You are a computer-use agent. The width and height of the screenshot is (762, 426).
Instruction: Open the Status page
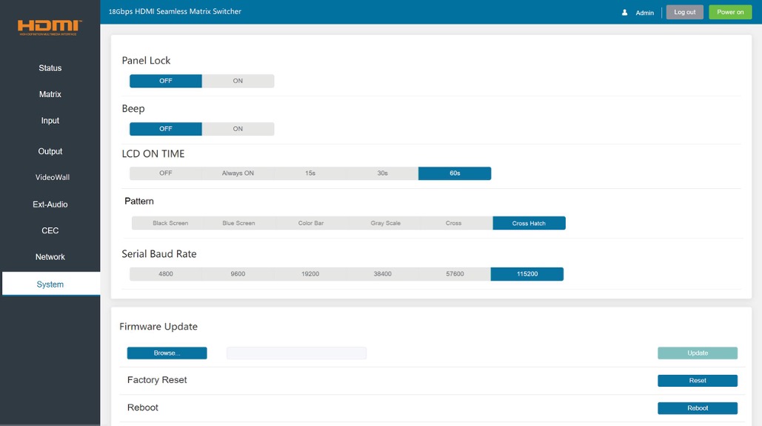(x=50, y=68)
